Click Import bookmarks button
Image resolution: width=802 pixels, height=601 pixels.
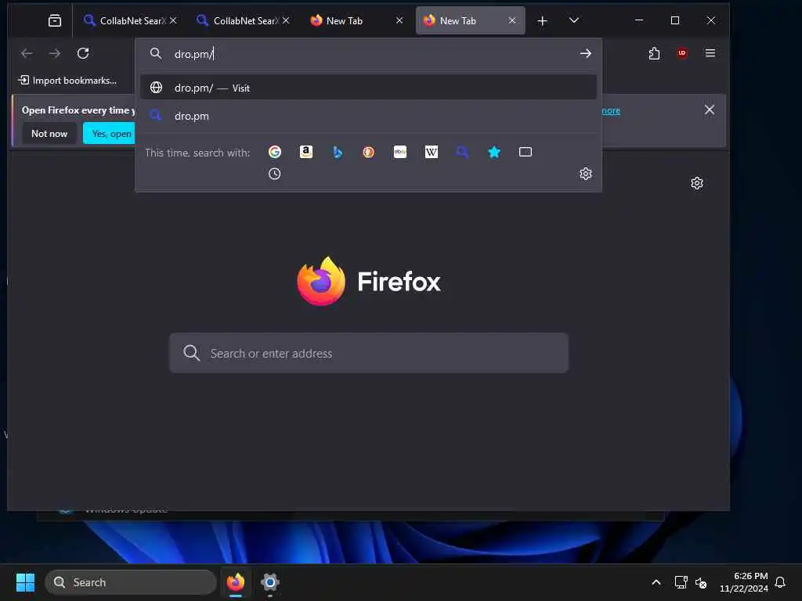pos(67,81)
